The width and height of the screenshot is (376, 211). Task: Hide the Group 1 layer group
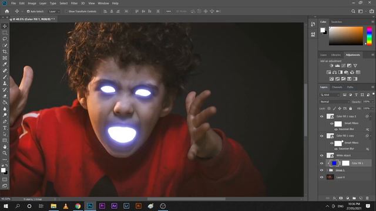pyautogui.click(x=322, y=170)
